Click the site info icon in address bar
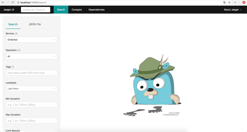Image resolution: width=247 pixels, height=132 pixels. pyautogui.click(x=18, y=2)
